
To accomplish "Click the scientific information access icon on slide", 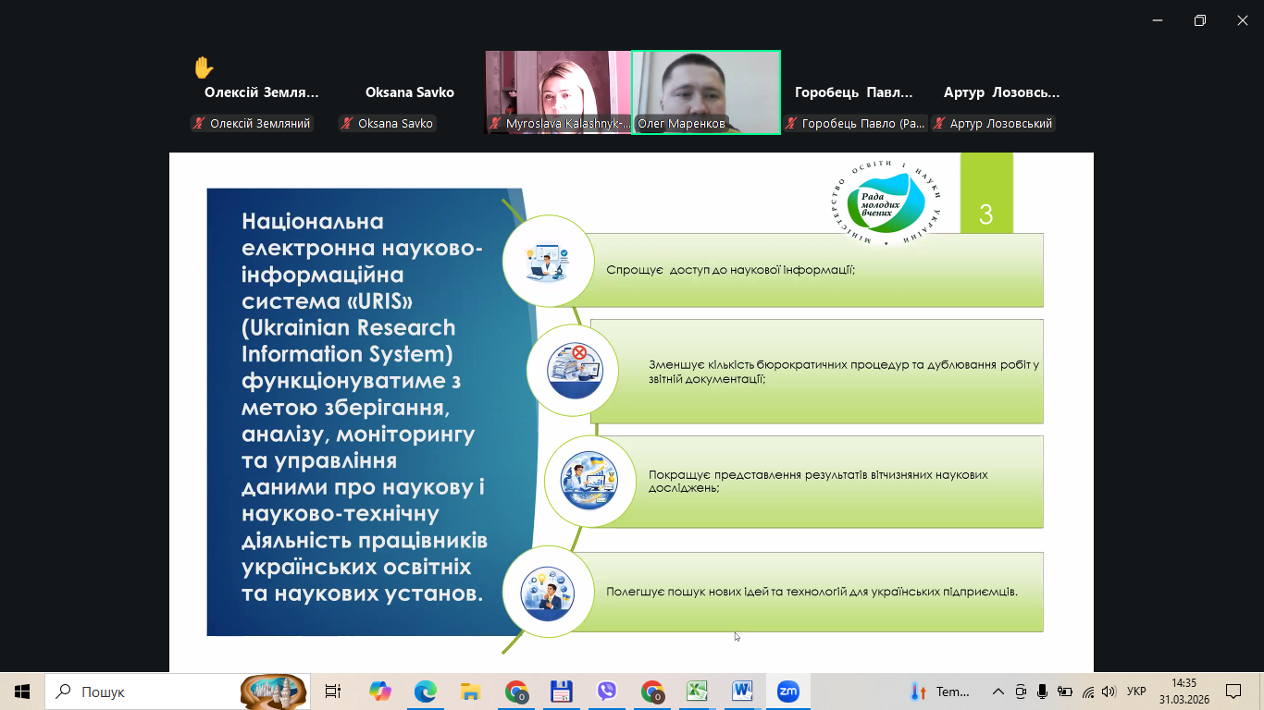I will click(548, 262).
